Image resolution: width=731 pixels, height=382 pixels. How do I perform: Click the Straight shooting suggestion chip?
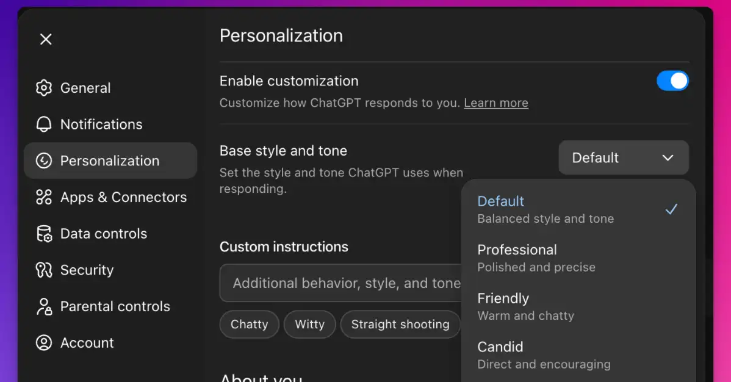coord(400,324)
